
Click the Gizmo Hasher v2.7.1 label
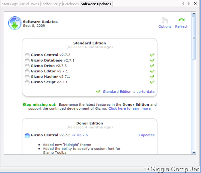tap(50, 77)
